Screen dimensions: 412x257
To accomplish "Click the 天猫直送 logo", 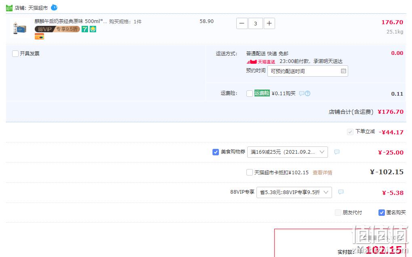I will click(261, 62).
